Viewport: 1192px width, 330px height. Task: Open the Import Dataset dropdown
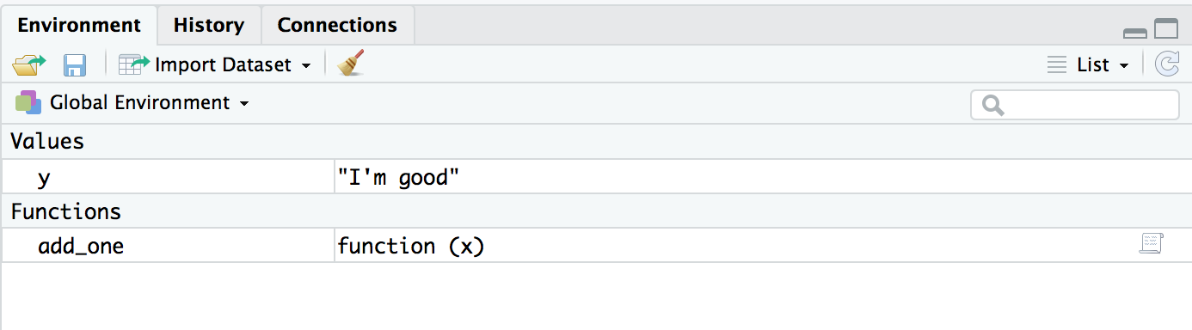click(232, 65)
